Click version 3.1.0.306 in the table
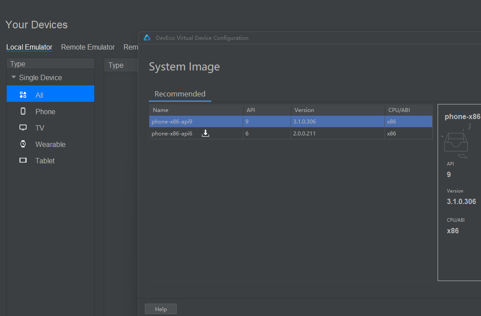 (304, 121)
